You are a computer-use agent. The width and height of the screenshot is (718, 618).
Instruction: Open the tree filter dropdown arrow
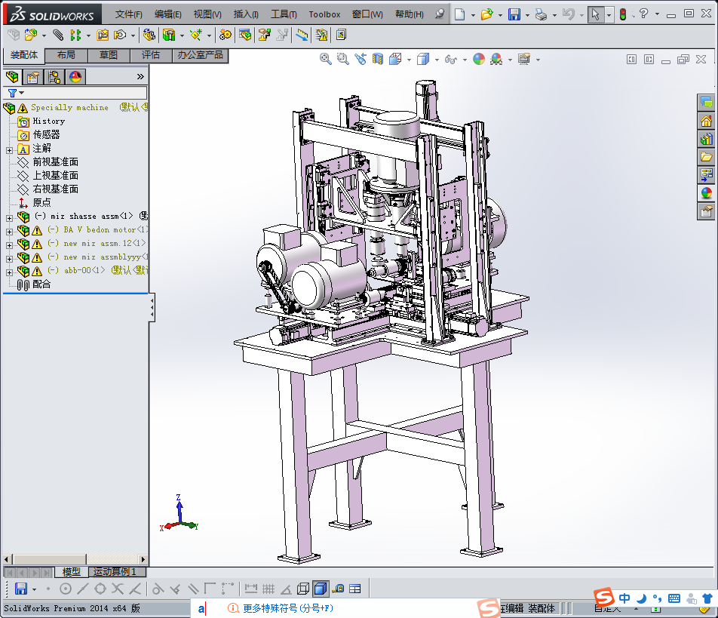[x=22, y=93]
